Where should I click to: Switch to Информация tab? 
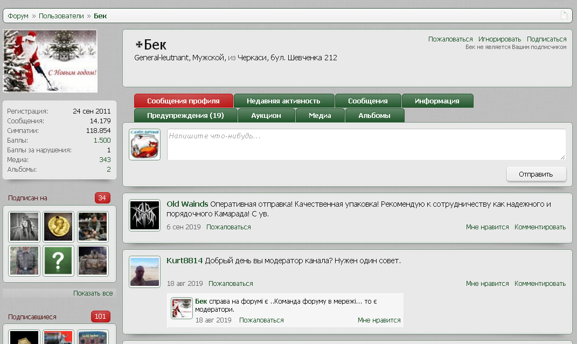tap(437, 101)
